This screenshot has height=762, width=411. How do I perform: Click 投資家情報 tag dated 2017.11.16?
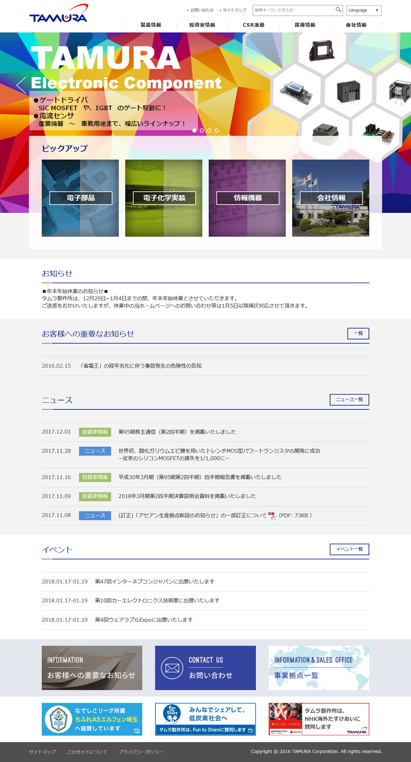(95, 477)
